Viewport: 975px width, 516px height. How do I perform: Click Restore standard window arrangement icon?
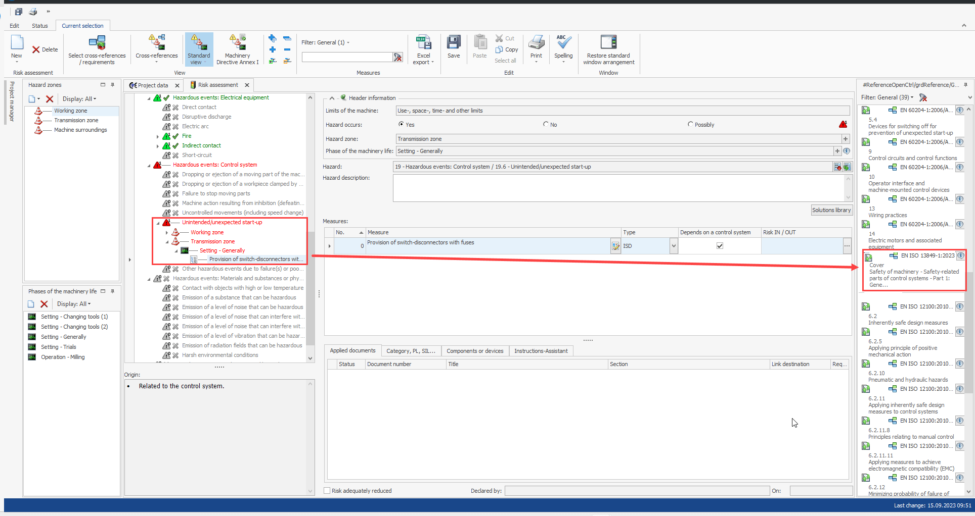click(x=608, y=43)
